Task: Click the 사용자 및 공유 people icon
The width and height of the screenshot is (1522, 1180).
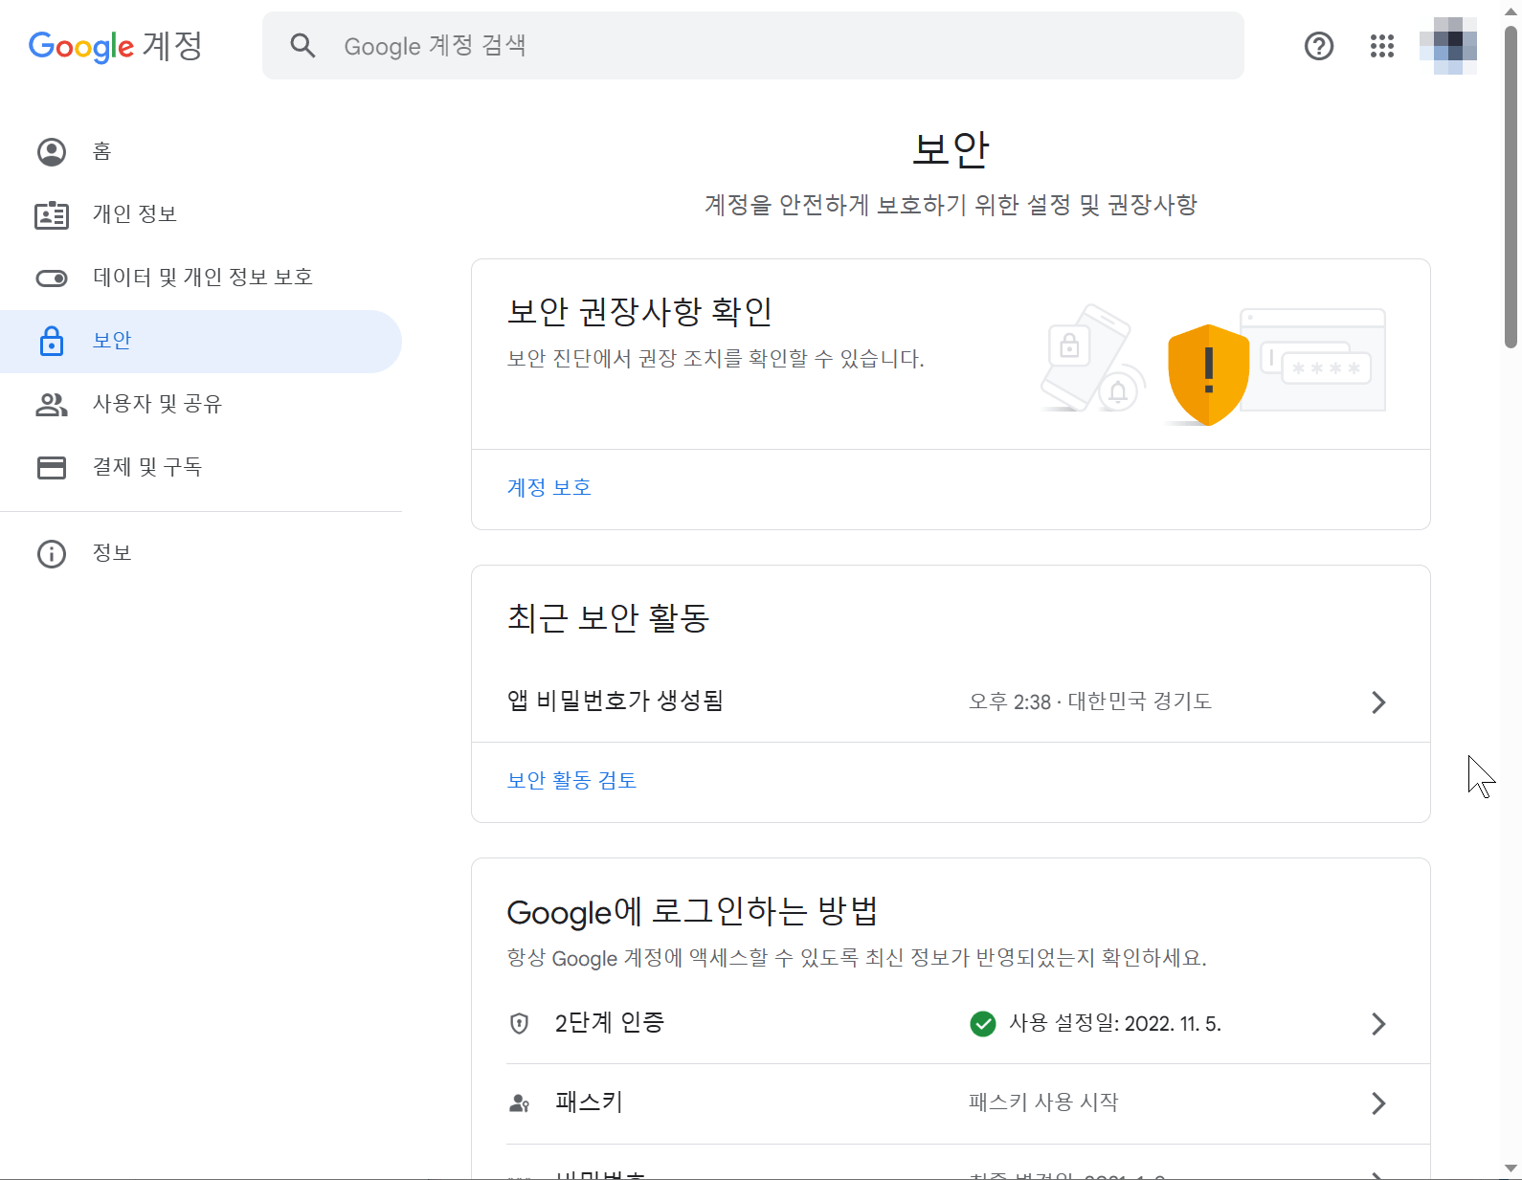Action: (52, 405)
